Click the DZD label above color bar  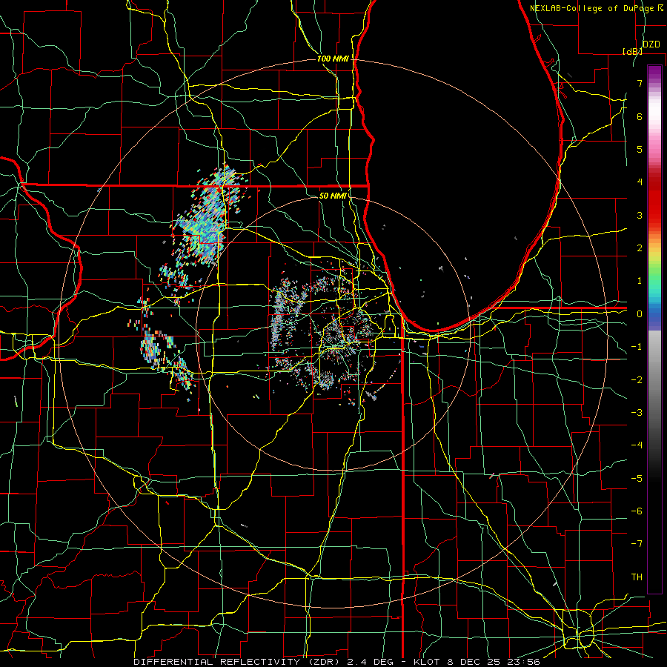[x=651, y=44]
